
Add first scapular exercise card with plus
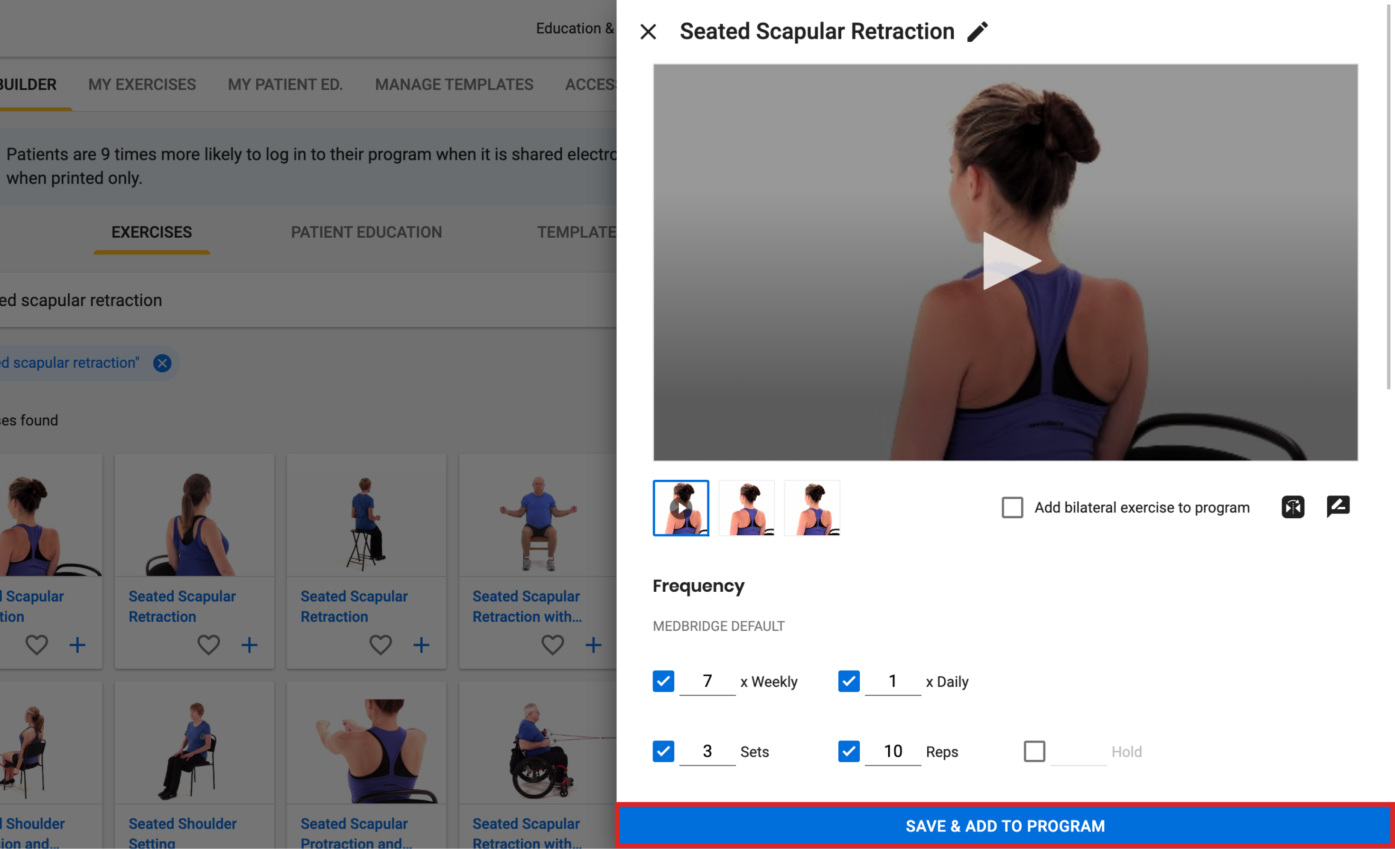point(77,644)
